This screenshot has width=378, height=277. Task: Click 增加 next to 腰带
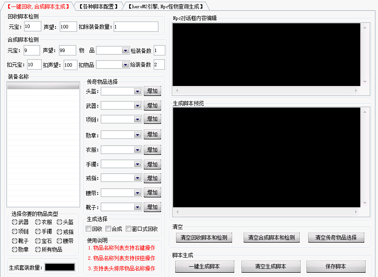152,192
